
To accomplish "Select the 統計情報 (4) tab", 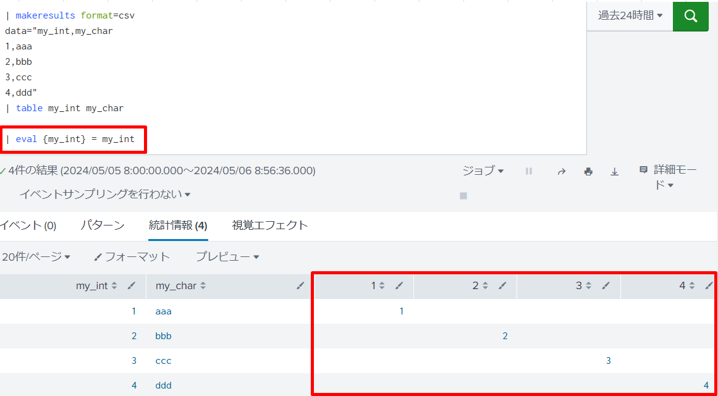I will point(178,225).
